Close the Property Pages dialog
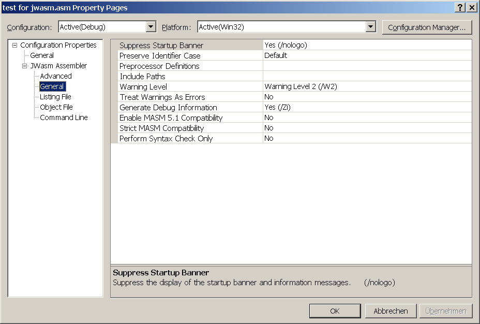Image resolution: width=480 pixels, height=324 pixels. 472,7
